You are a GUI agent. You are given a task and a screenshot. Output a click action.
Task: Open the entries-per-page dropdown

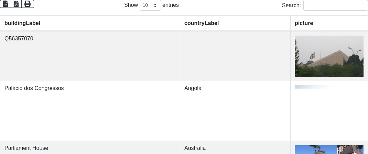pos(150,5)
